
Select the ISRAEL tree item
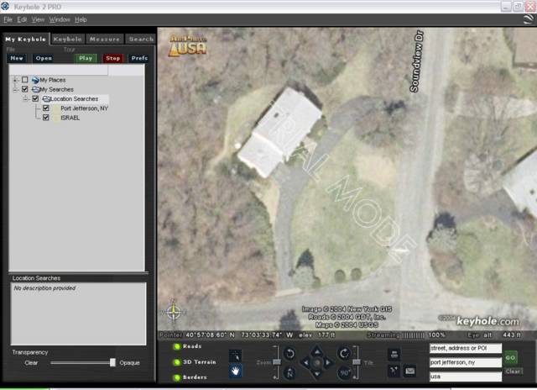click(70, 118)
